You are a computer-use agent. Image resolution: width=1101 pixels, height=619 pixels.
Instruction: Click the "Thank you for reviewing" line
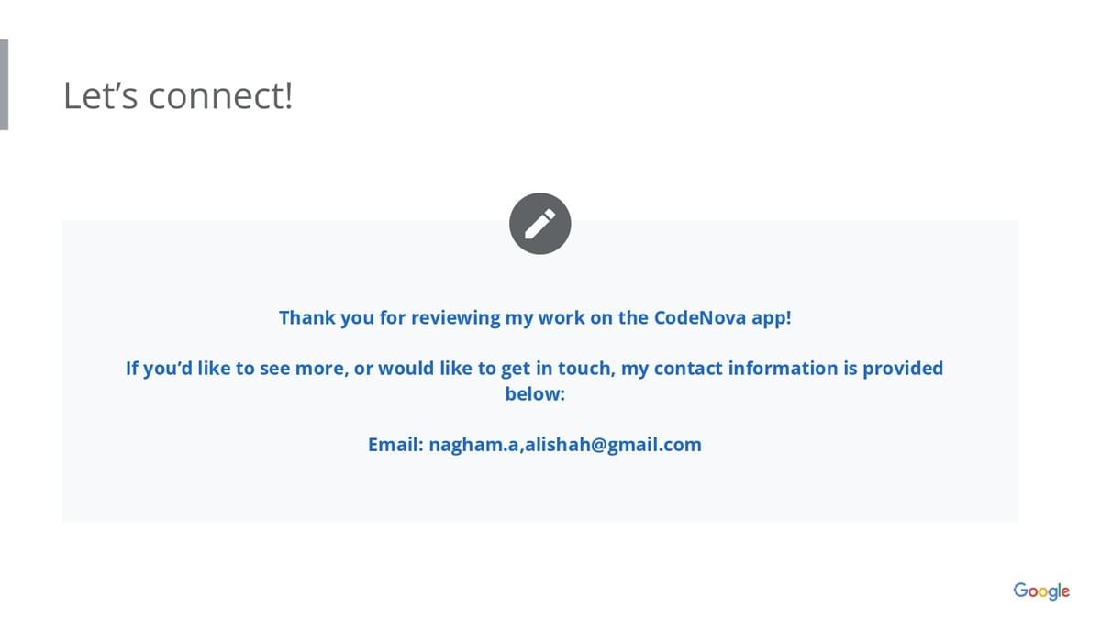click(534, 317)
